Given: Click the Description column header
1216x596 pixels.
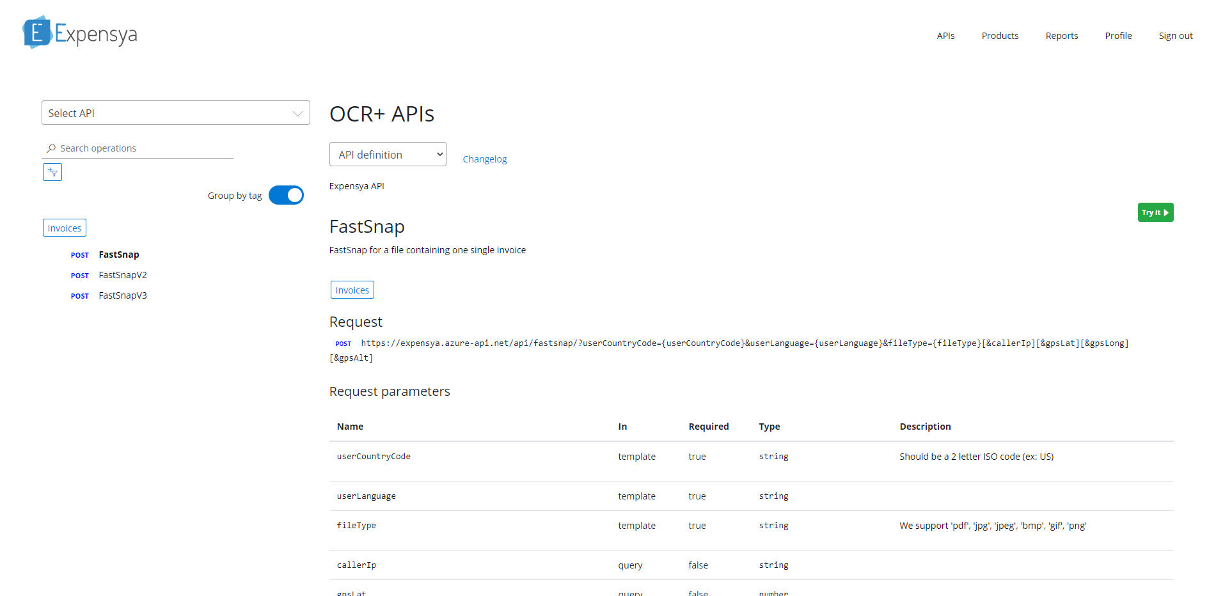Looking at the screenshot, I should (x=925, y=427).
